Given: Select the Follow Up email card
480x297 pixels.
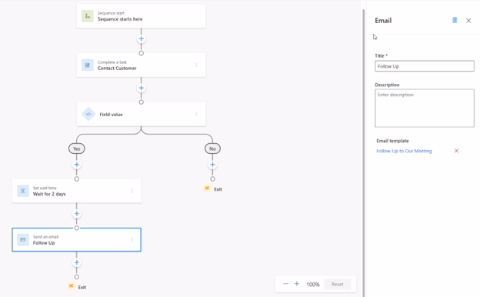Looking at the screenshot, I should pyautogui.click(x=76, y=240).
